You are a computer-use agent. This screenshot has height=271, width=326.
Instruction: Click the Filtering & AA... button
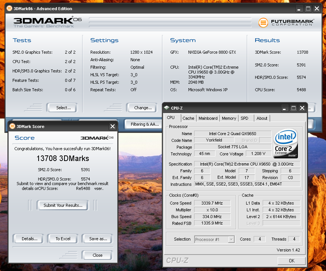[143, 124]
